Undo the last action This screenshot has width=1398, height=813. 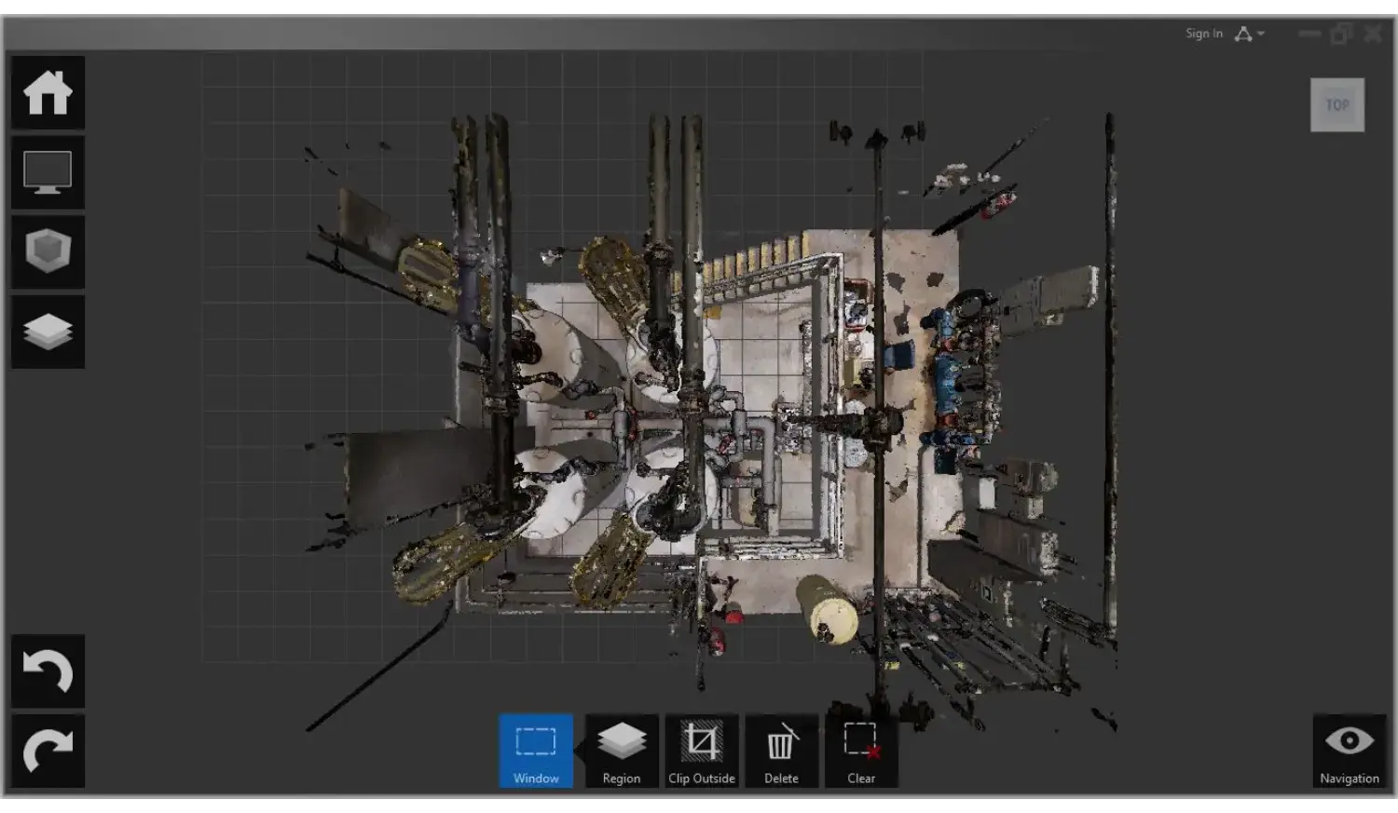(x=48, y=671)
